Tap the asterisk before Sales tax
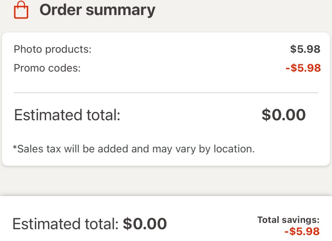This screenshot has height=241, width=332. point(15,148)
